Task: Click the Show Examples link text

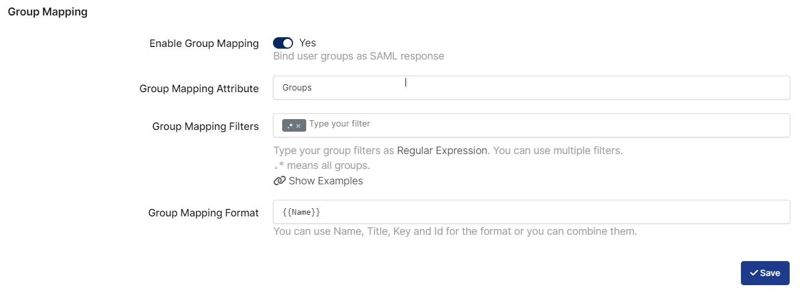Action: [x=325, y=181]
